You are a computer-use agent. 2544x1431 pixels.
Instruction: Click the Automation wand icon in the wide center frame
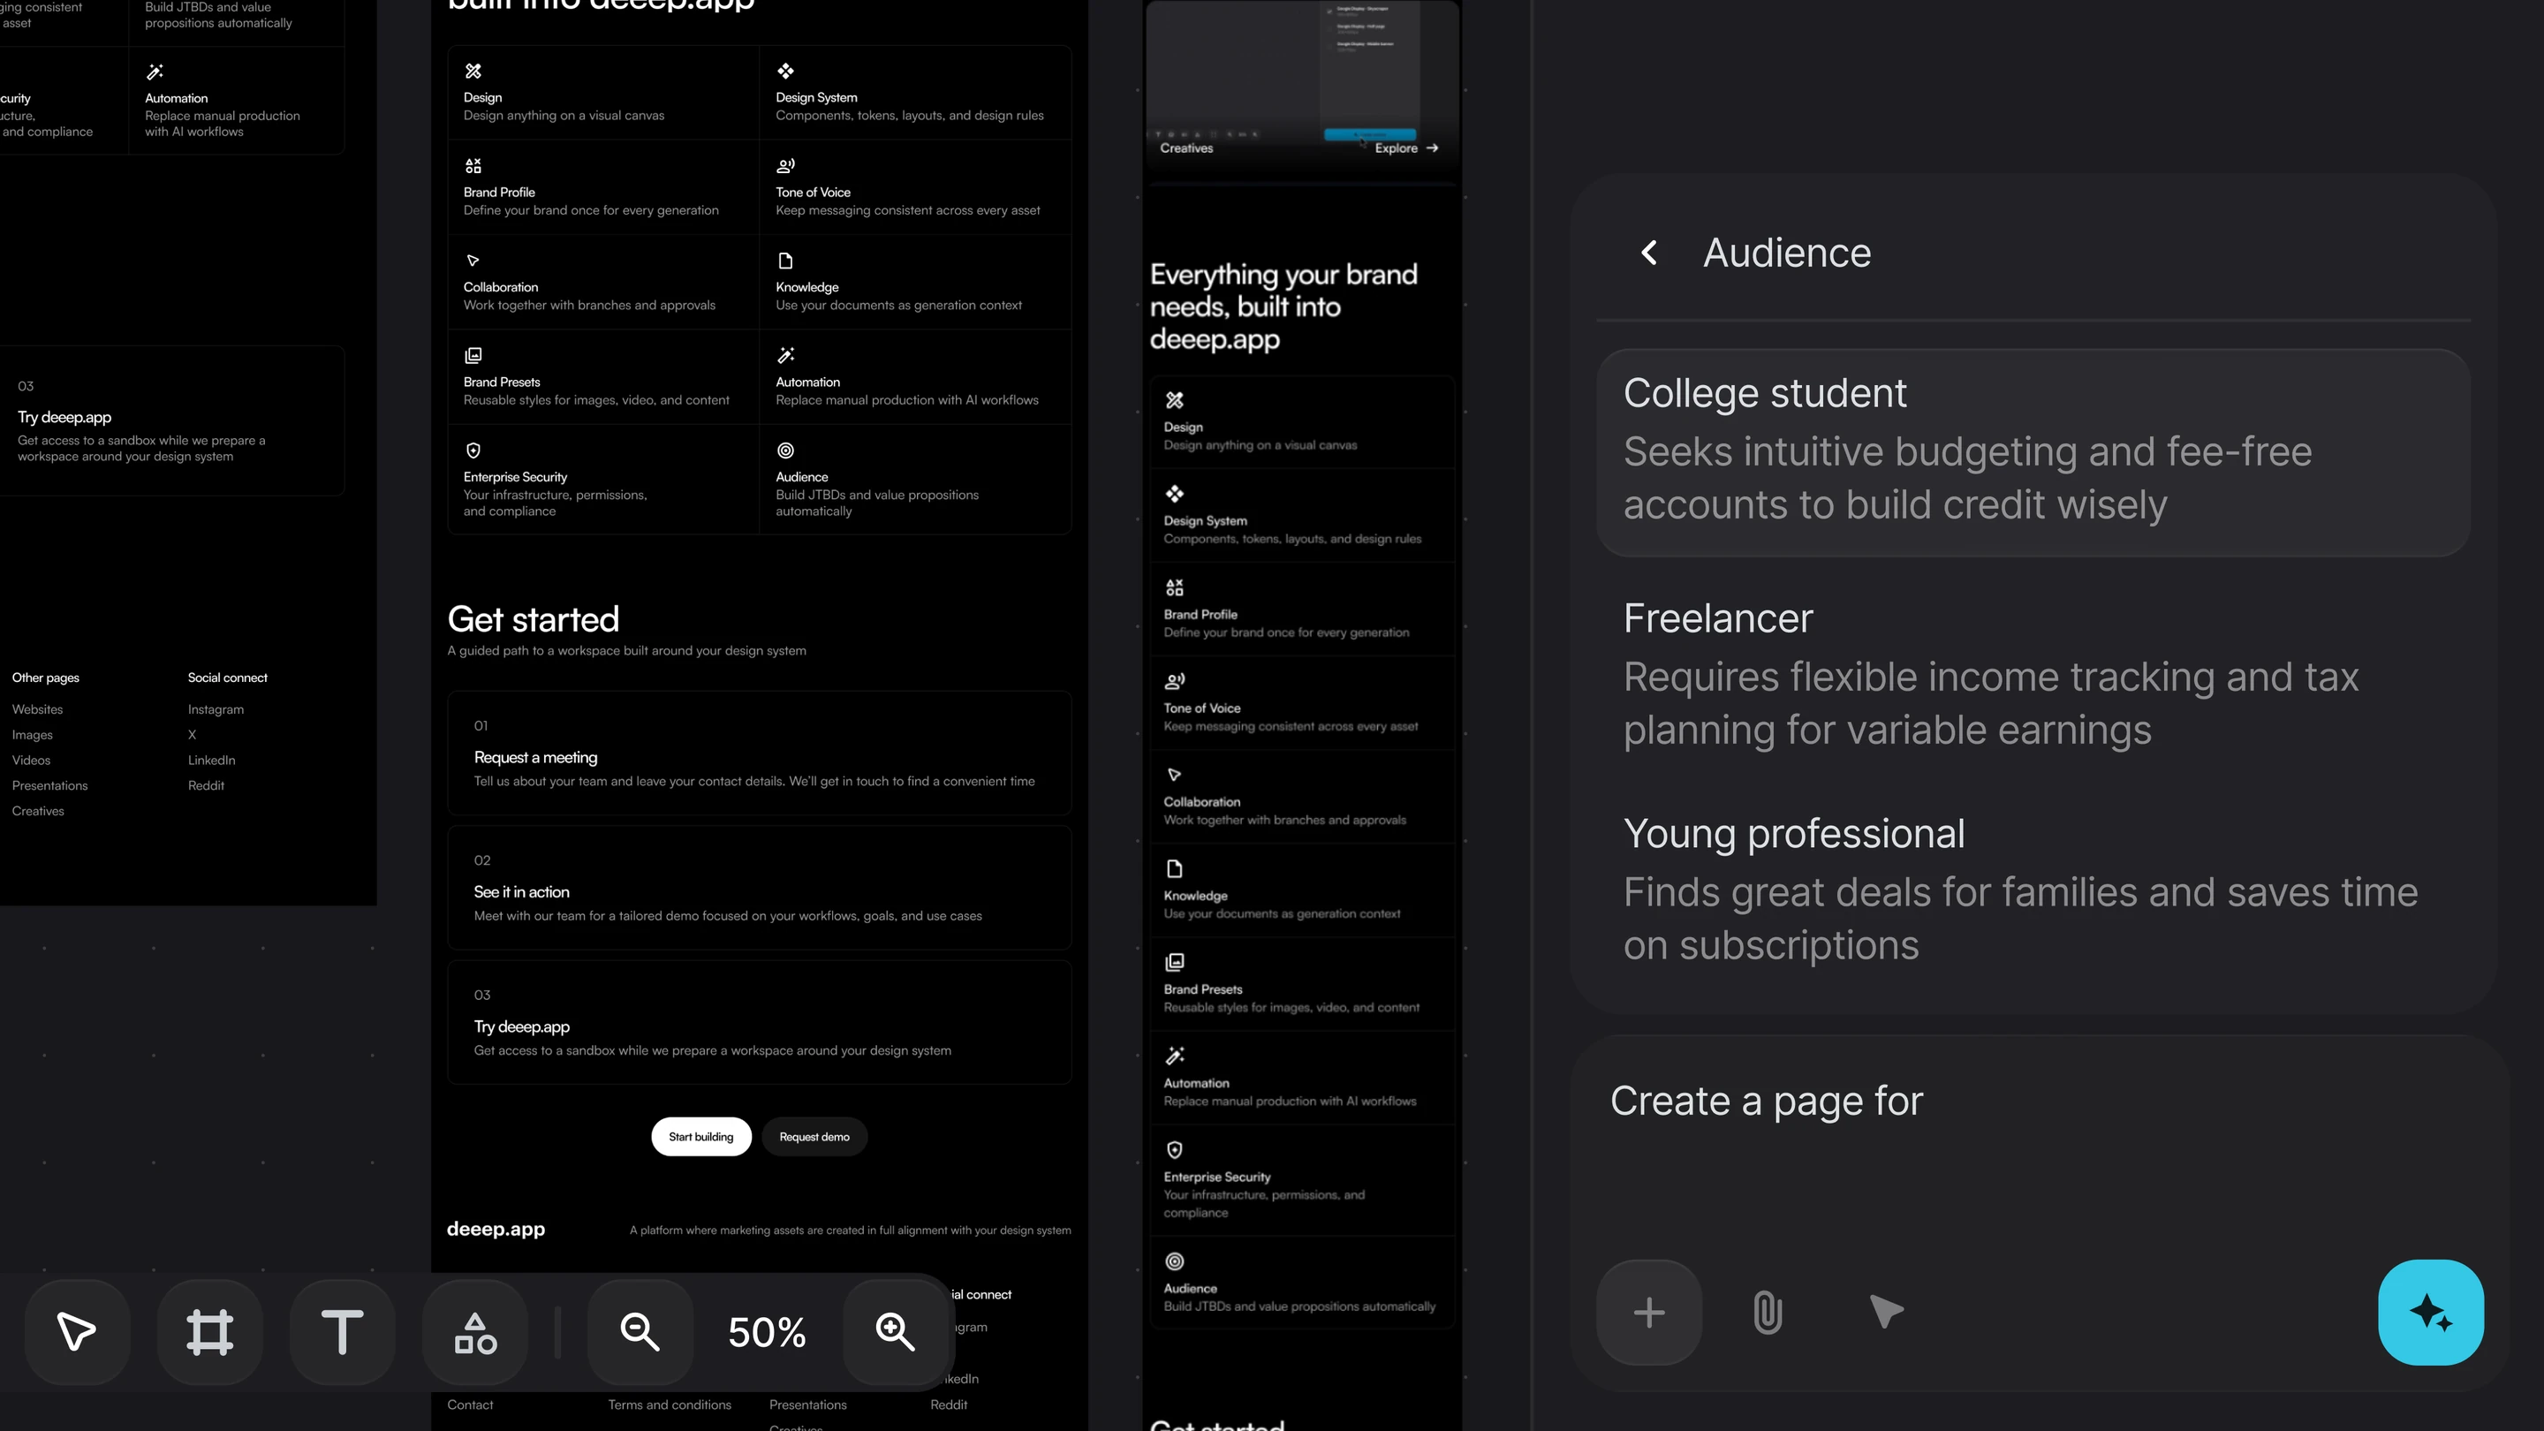coord(785,355)
